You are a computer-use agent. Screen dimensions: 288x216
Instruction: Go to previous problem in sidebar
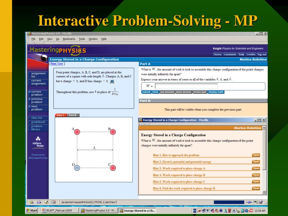coord(38,100)
